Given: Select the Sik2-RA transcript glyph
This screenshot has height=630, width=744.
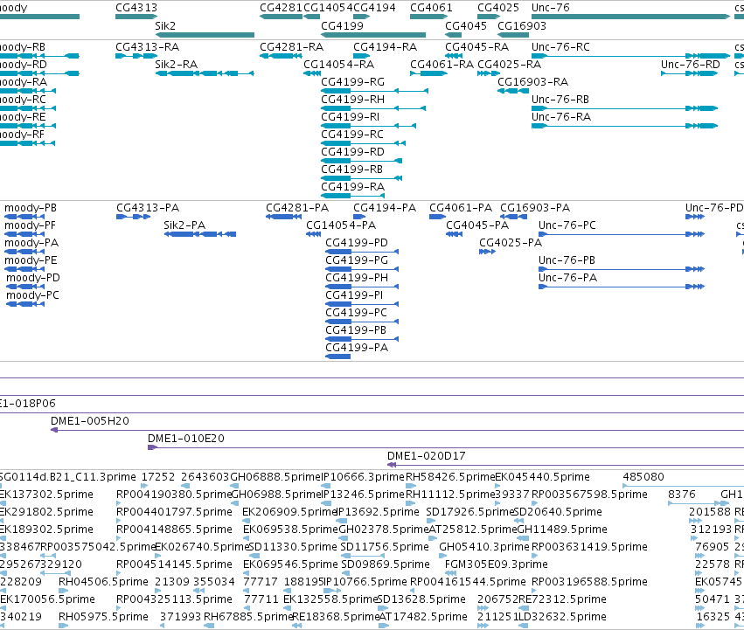Looking at the screenshot, I should (x=205, y=73).
